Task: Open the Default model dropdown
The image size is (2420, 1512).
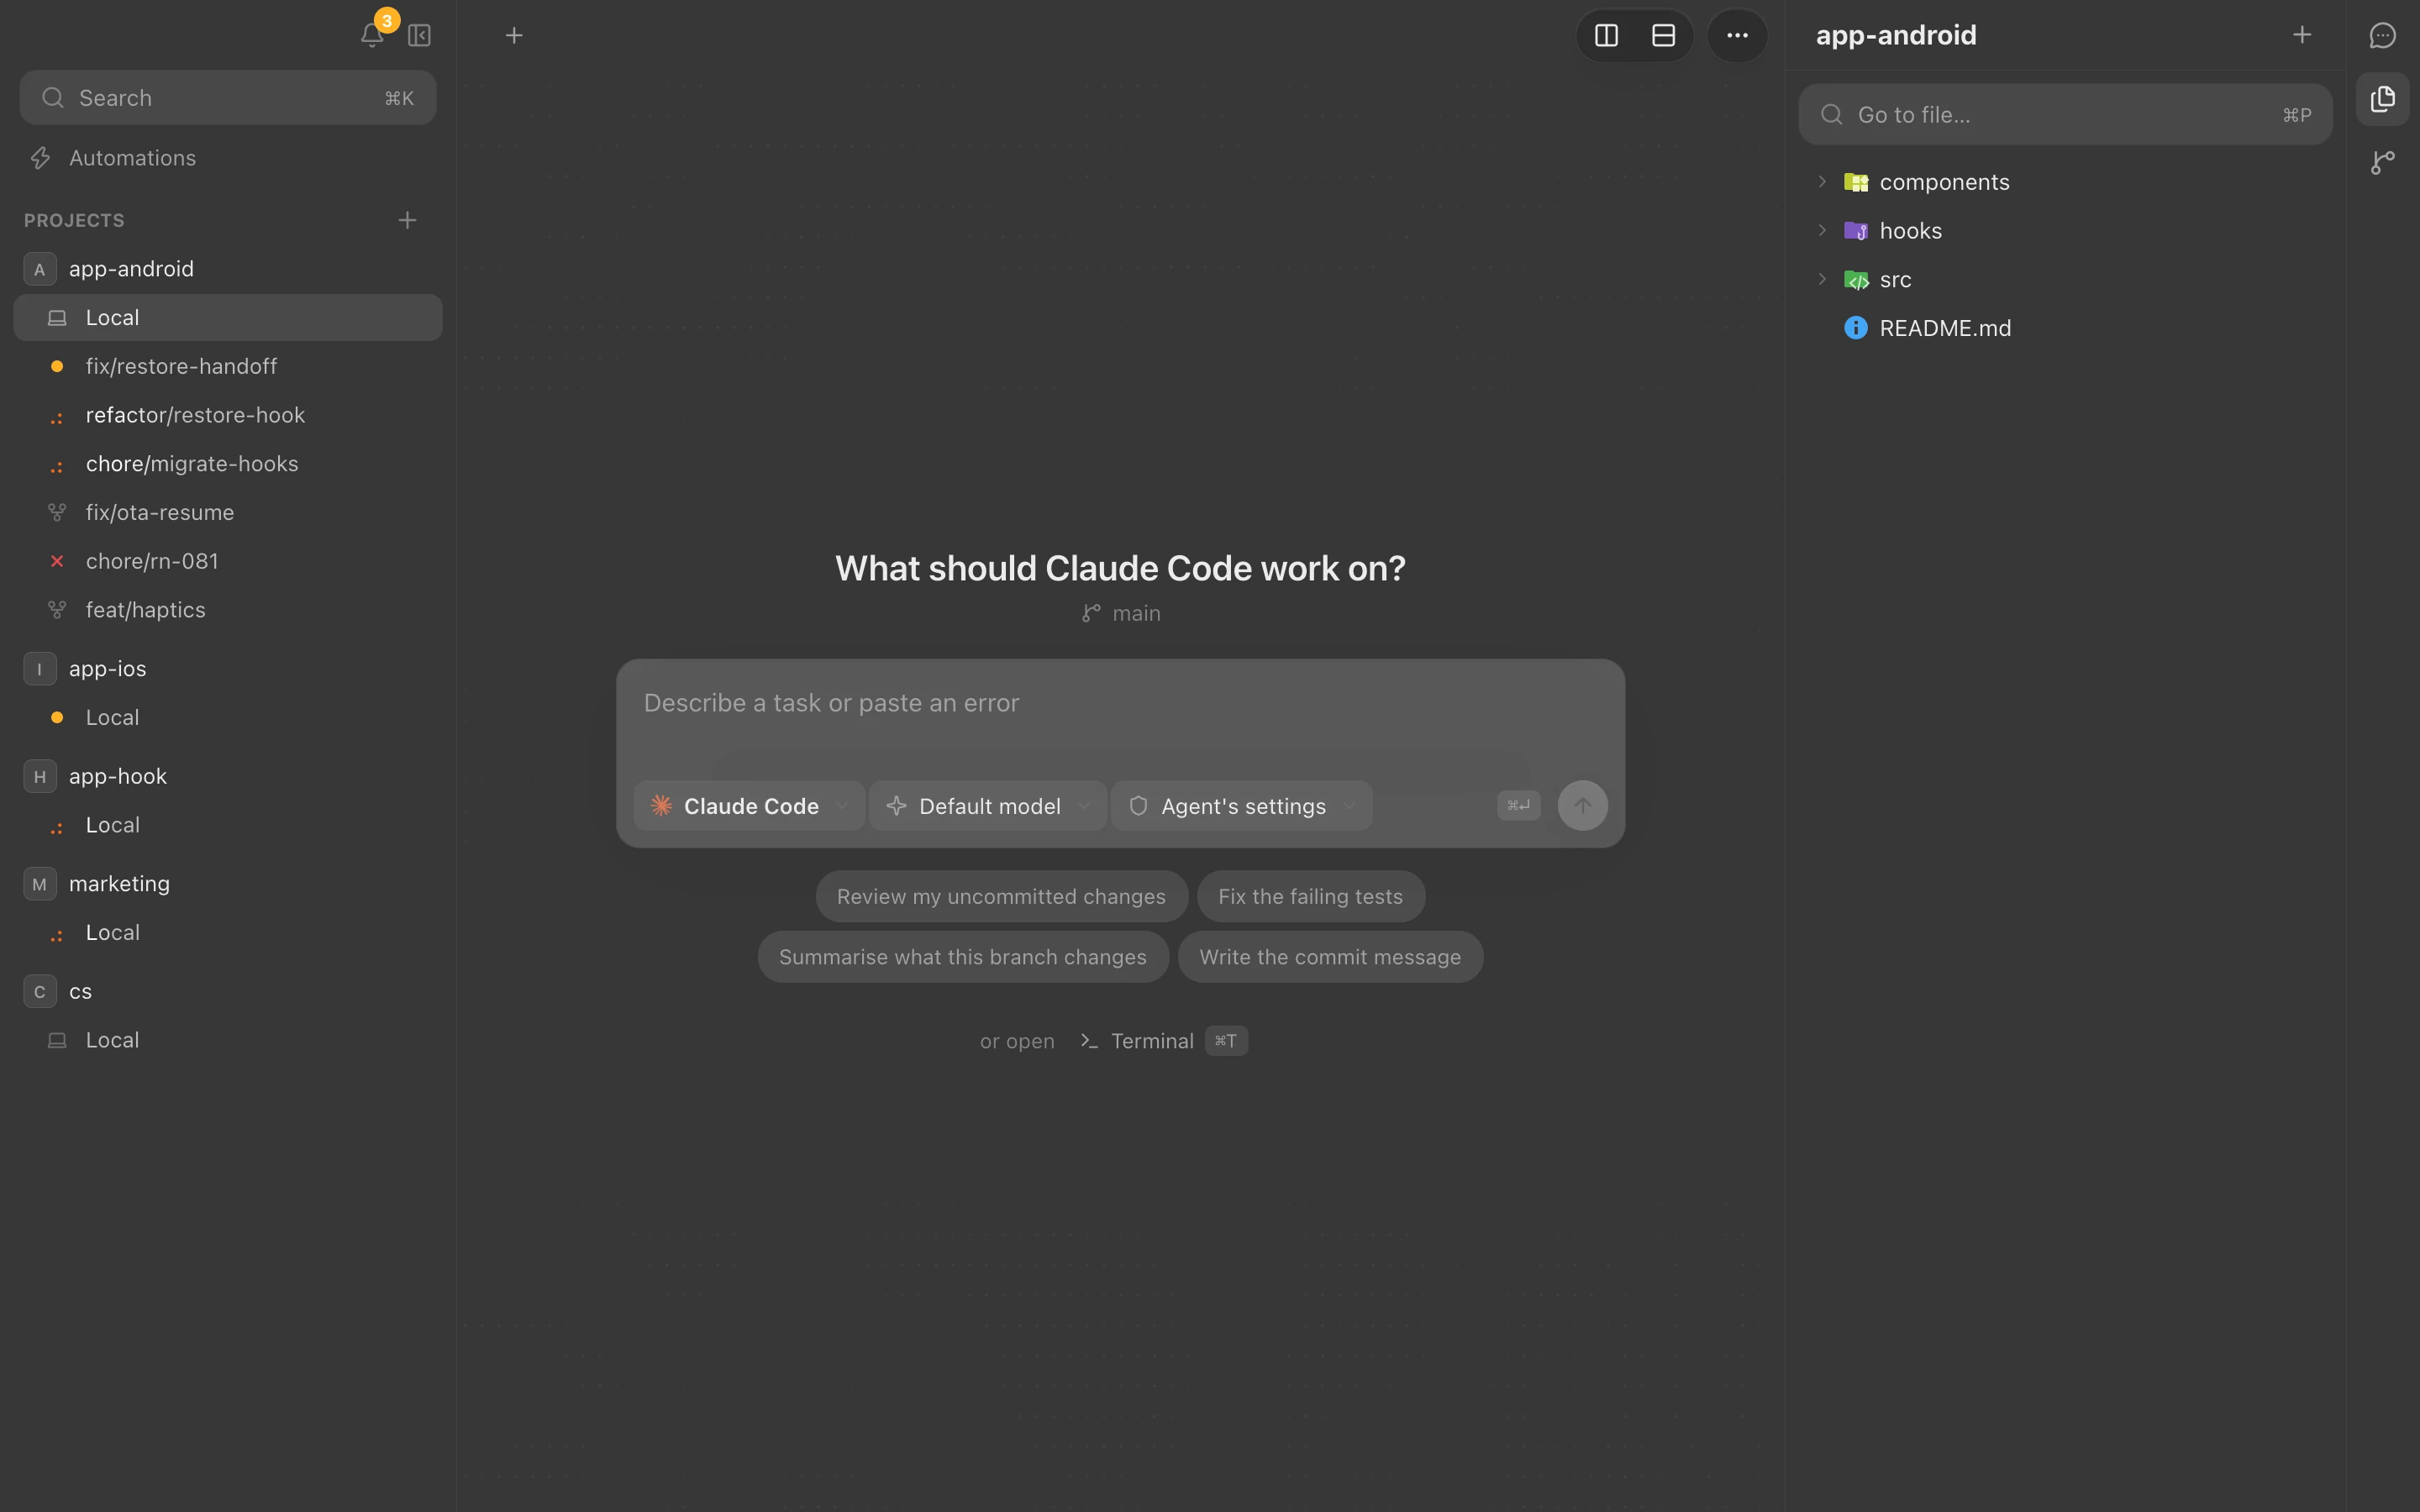Action: (988, 806)
